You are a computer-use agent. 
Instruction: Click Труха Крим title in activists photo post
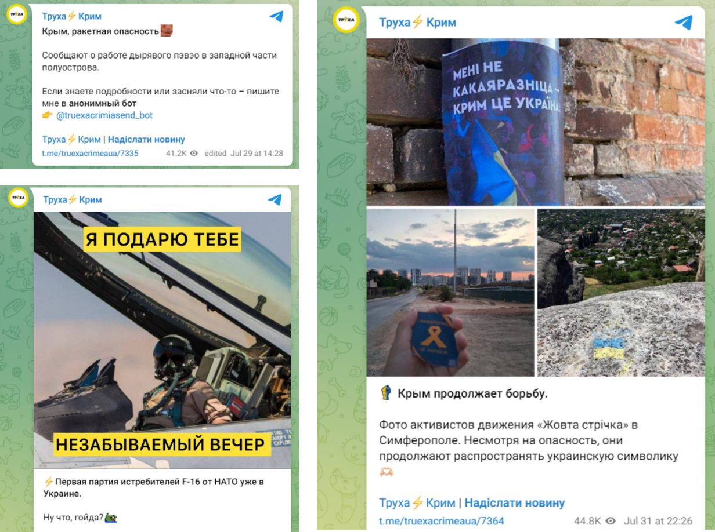coord(417,23)
